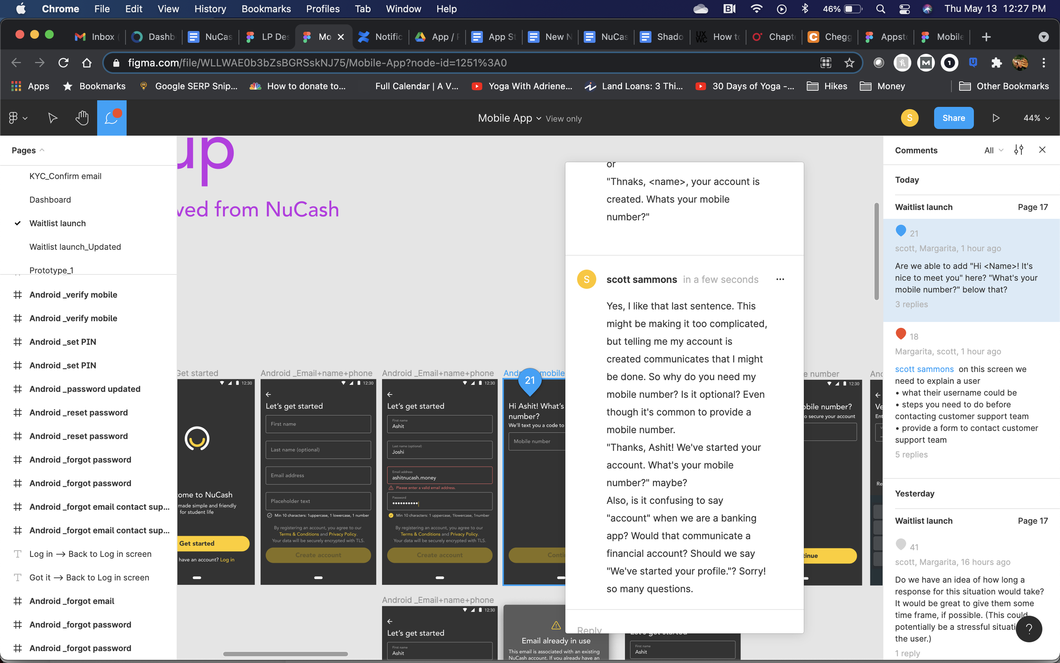This screenshot has width=1060, height=663.
Task: Open the Chrome Bookmarks menu
Action: [x=266, y=9]
